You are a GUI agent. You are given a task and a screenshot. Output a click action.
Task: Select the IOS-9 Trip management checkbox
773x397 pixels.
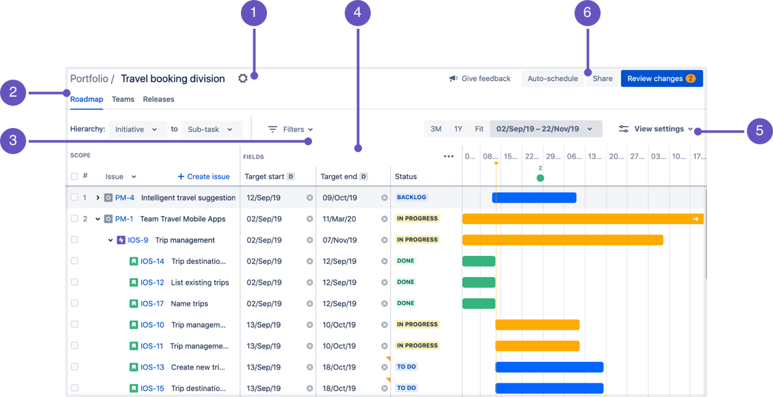74,240
